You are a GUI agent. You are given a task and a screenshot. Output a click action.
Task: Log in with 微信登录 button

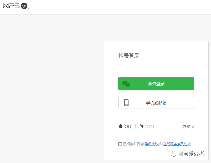[x=156, y=84]
